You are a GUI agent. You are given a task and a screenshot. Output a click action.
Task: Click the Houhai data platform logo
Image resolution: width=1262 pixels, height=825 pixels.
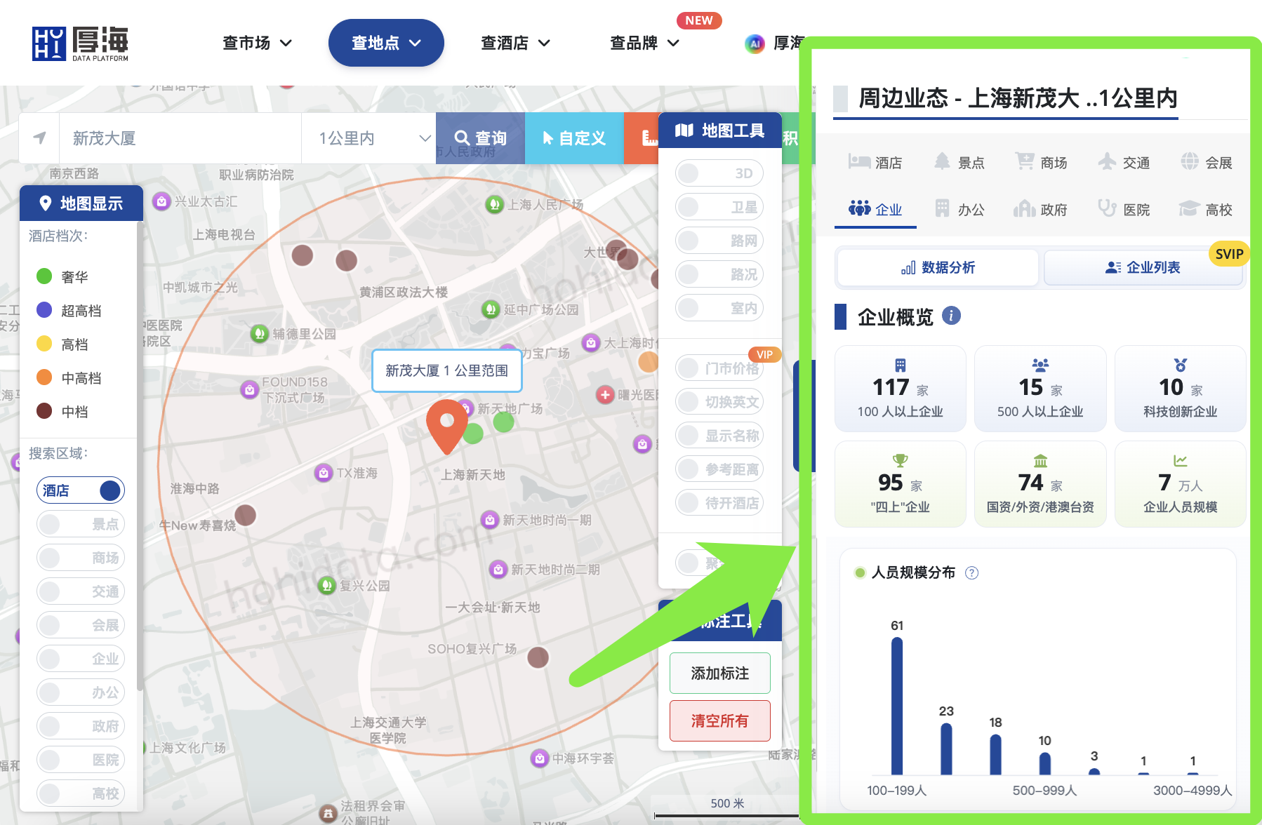click(x=80, y=43)
